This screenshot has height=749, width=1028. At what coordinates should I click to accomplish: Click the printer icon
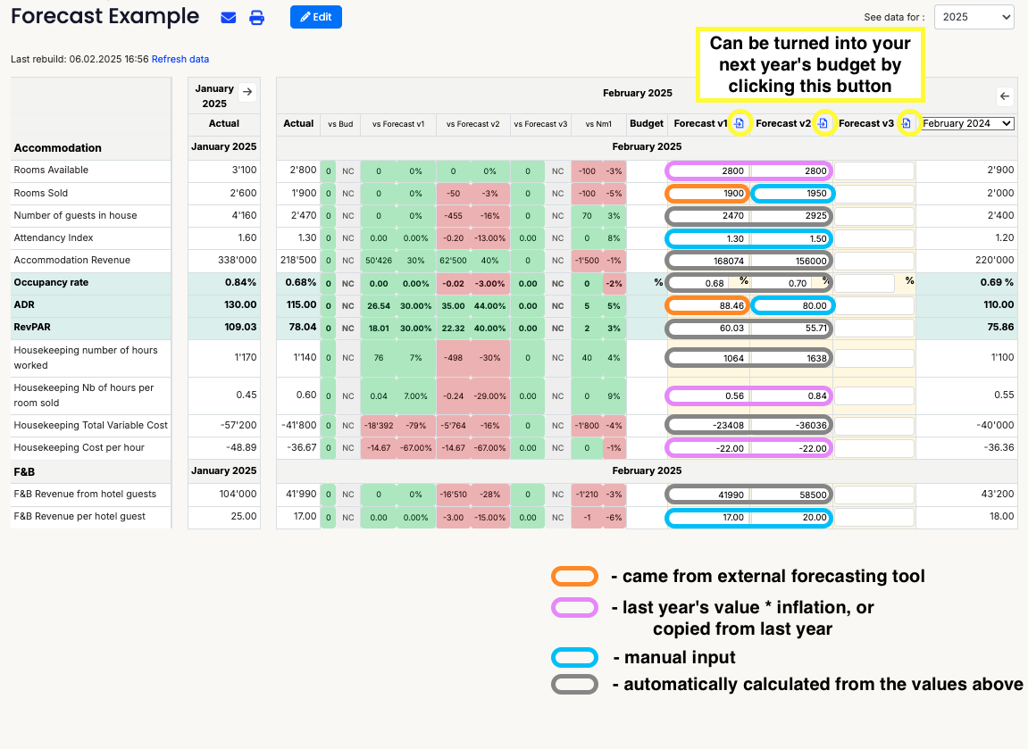point(256,18)
